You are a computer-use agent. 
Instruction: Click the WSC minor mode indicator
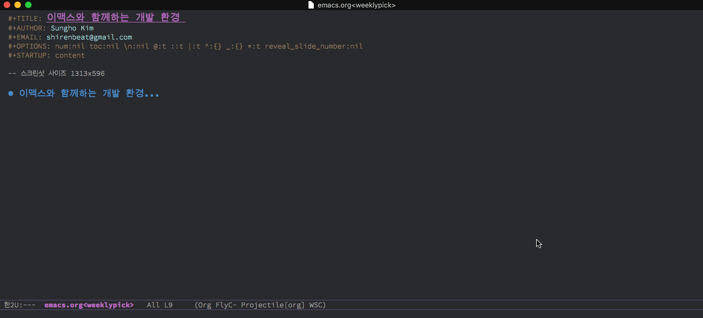pyautogui.click(x=315, y=305)
